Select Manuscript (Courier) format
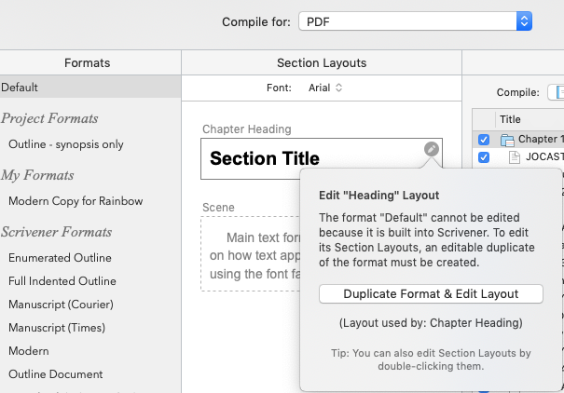This screenshot has height=393, width=564. coord(61,305)
